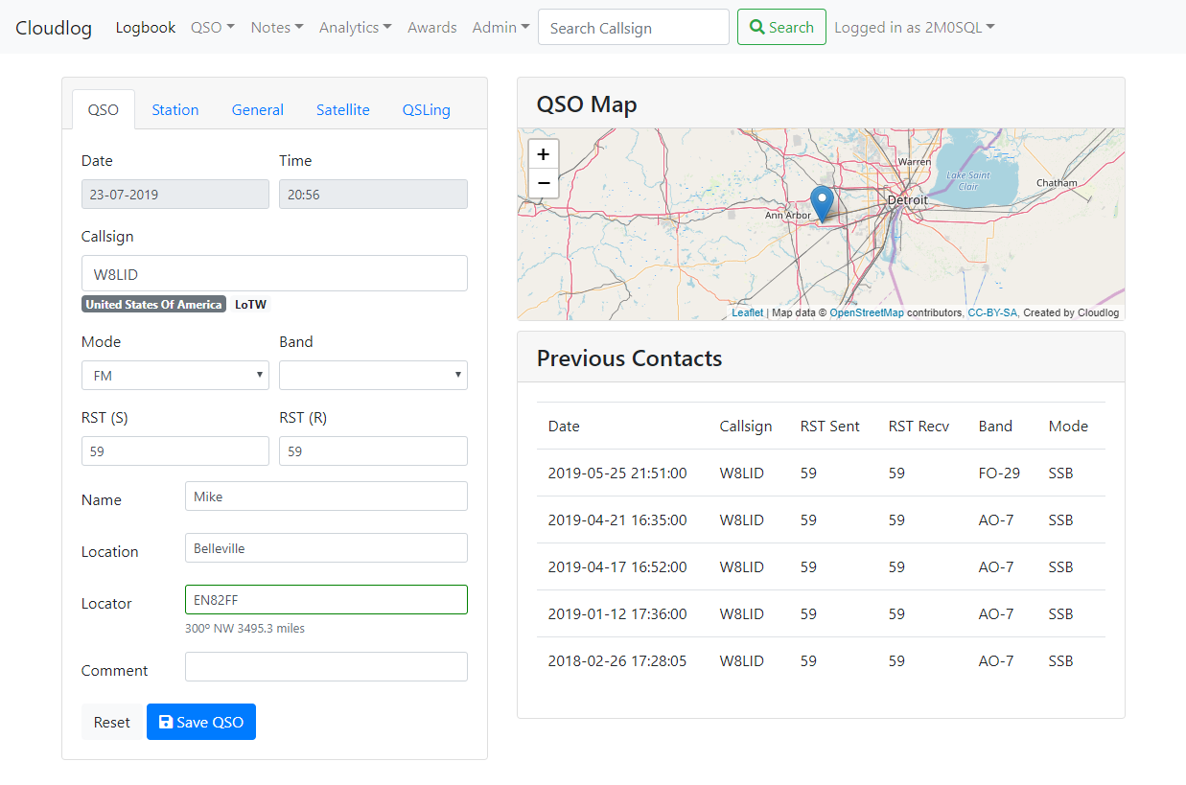Click the map zoom in plus button

[544, 154]
